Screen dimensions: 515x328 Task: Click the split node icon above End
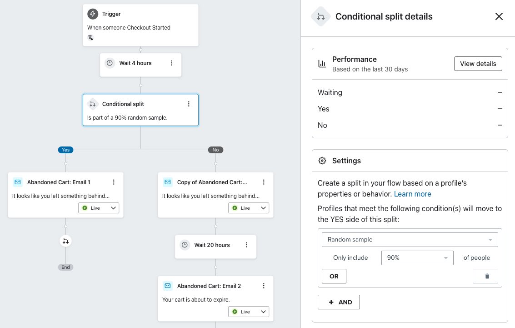[x=66, y=241]
